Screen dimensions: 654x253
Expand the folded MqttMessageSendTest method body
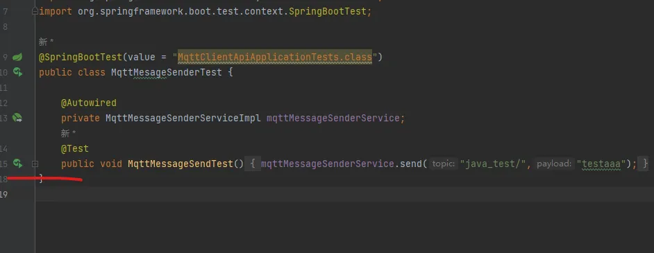point(35,164)
